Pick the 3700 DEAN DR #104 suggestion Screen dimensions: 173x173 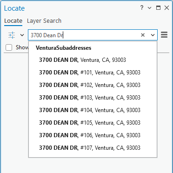93,110
